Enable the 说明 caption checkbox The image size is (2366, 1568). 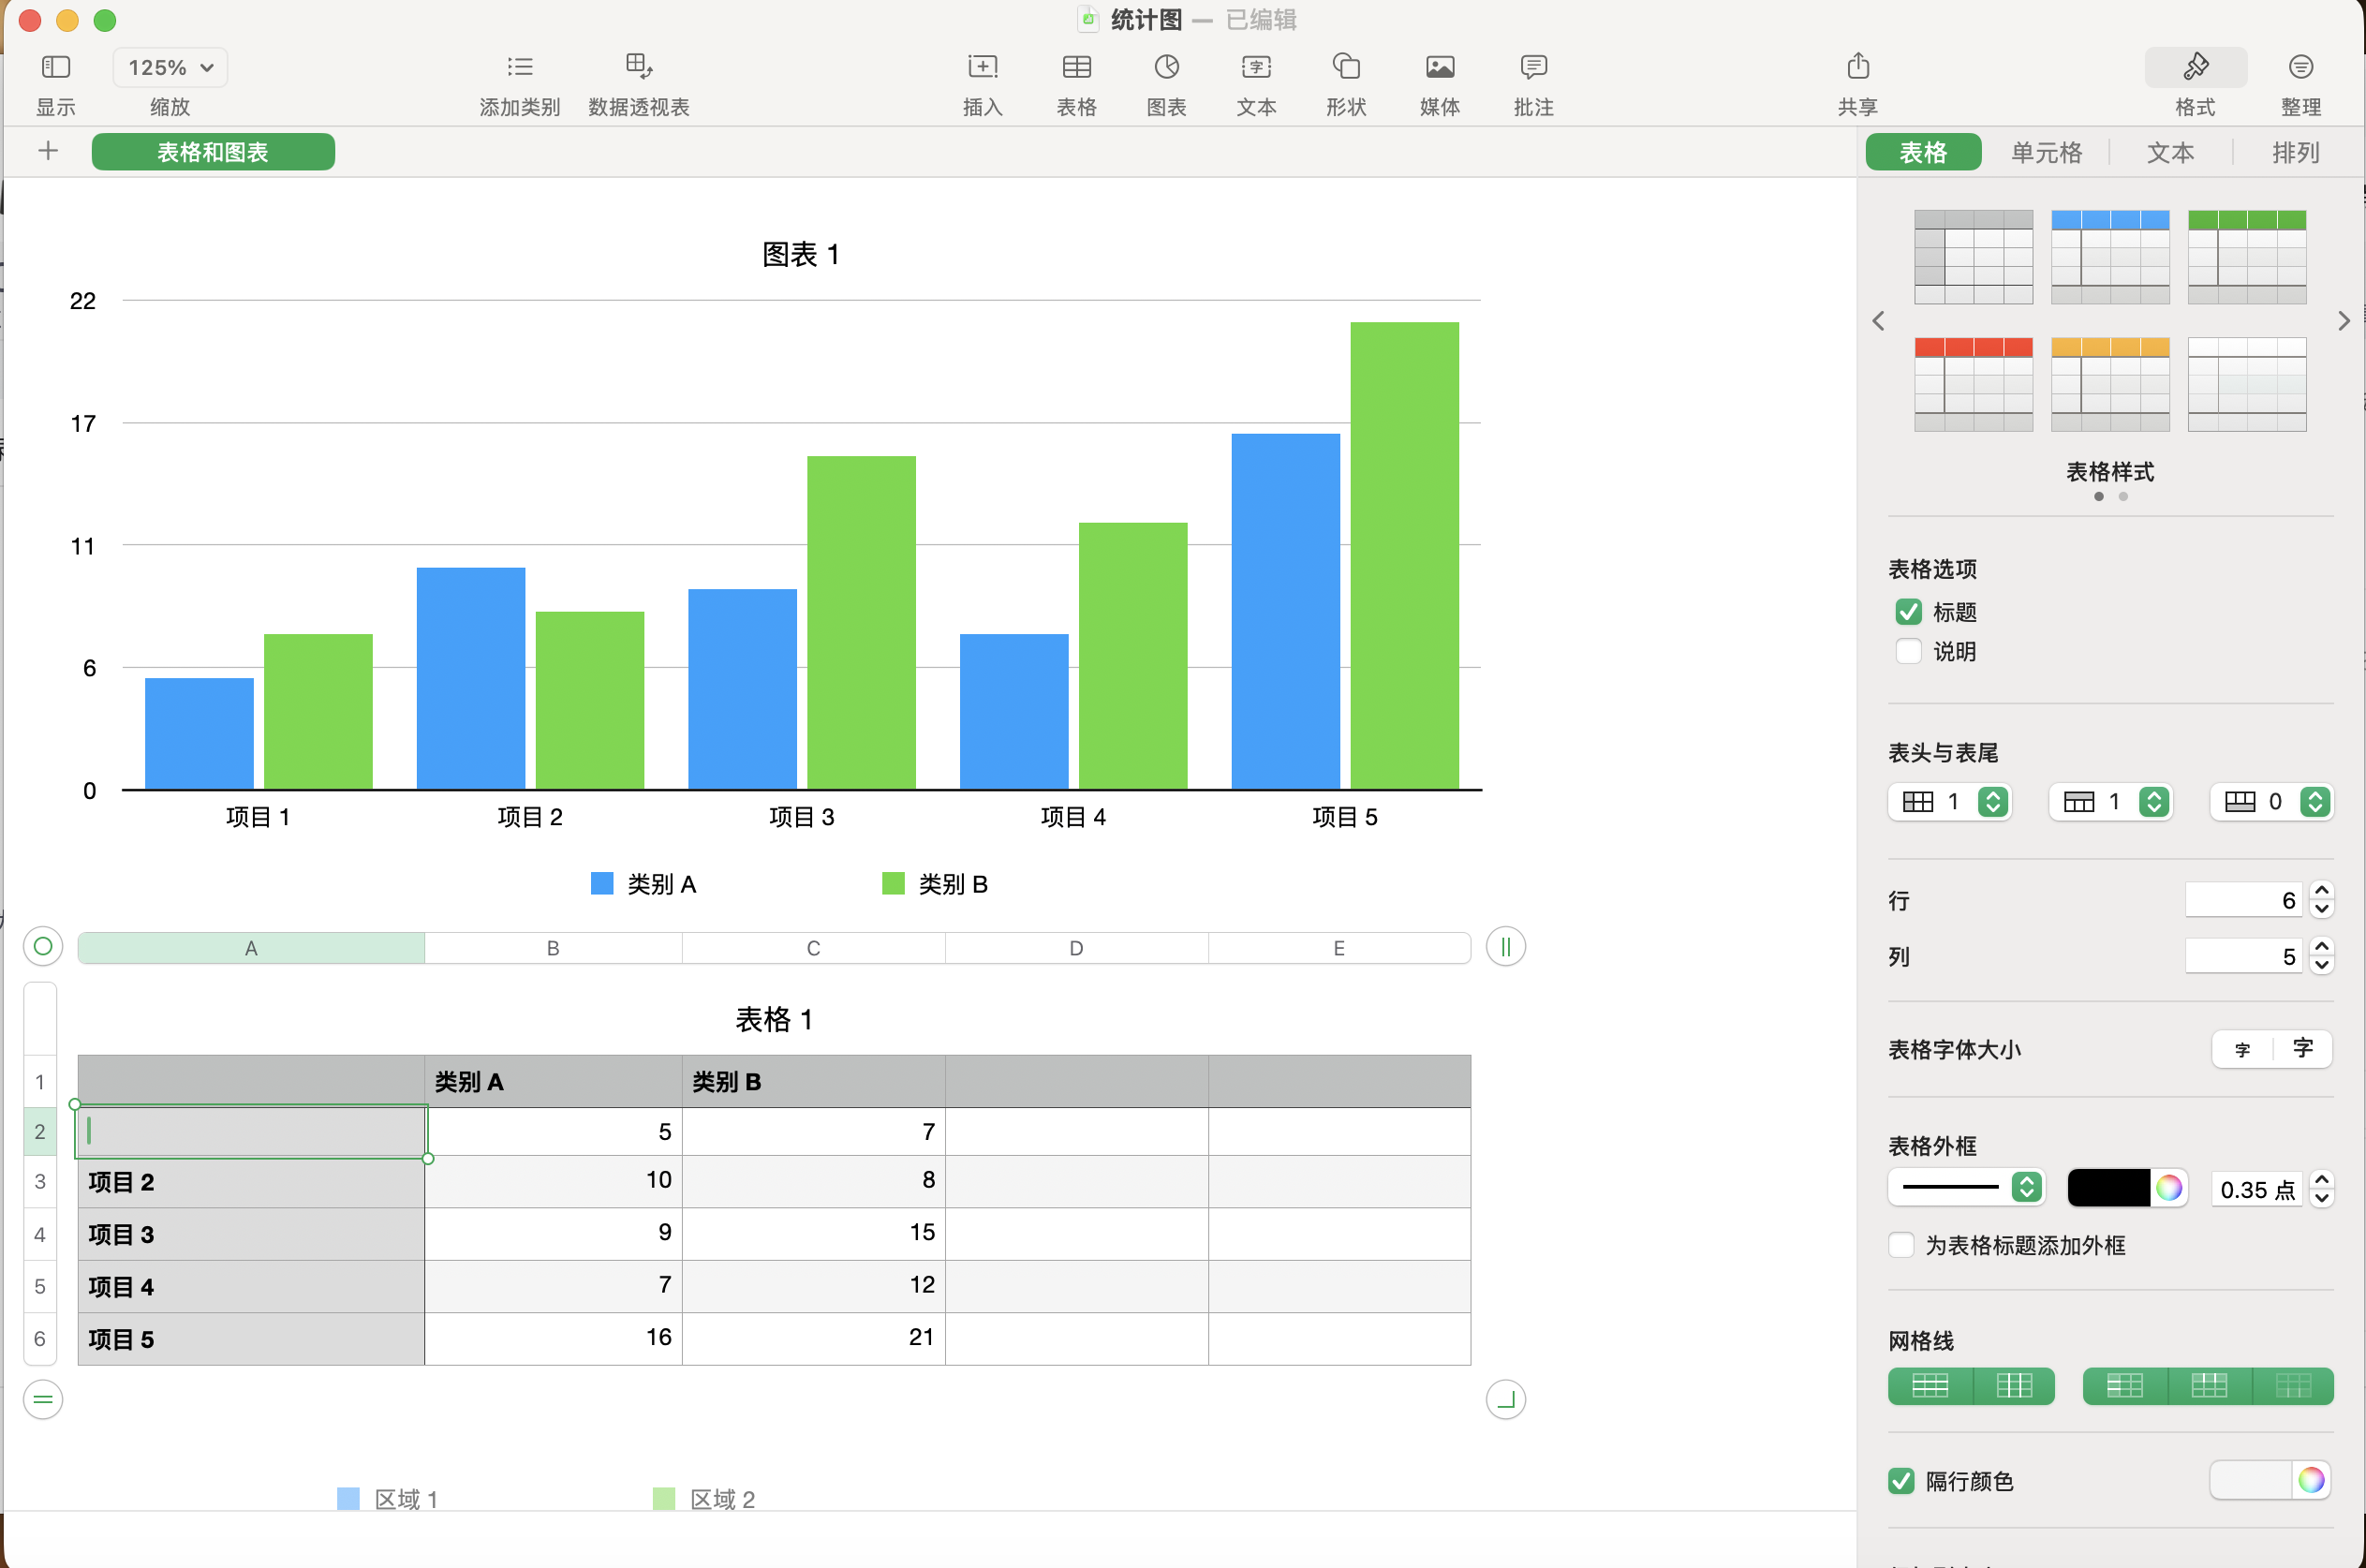tap(1908, 651)
